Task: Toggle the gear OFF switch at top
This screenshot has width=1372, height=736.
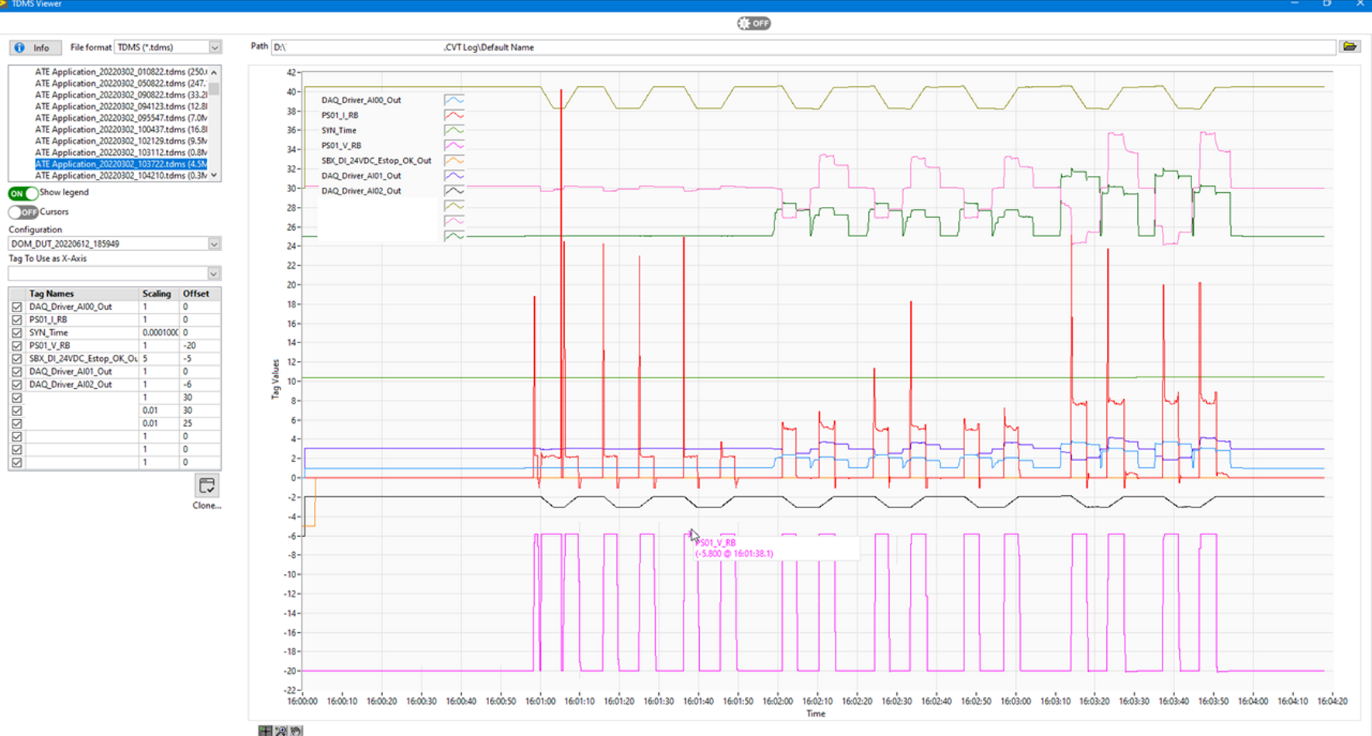Action: (x=753, y=23)
